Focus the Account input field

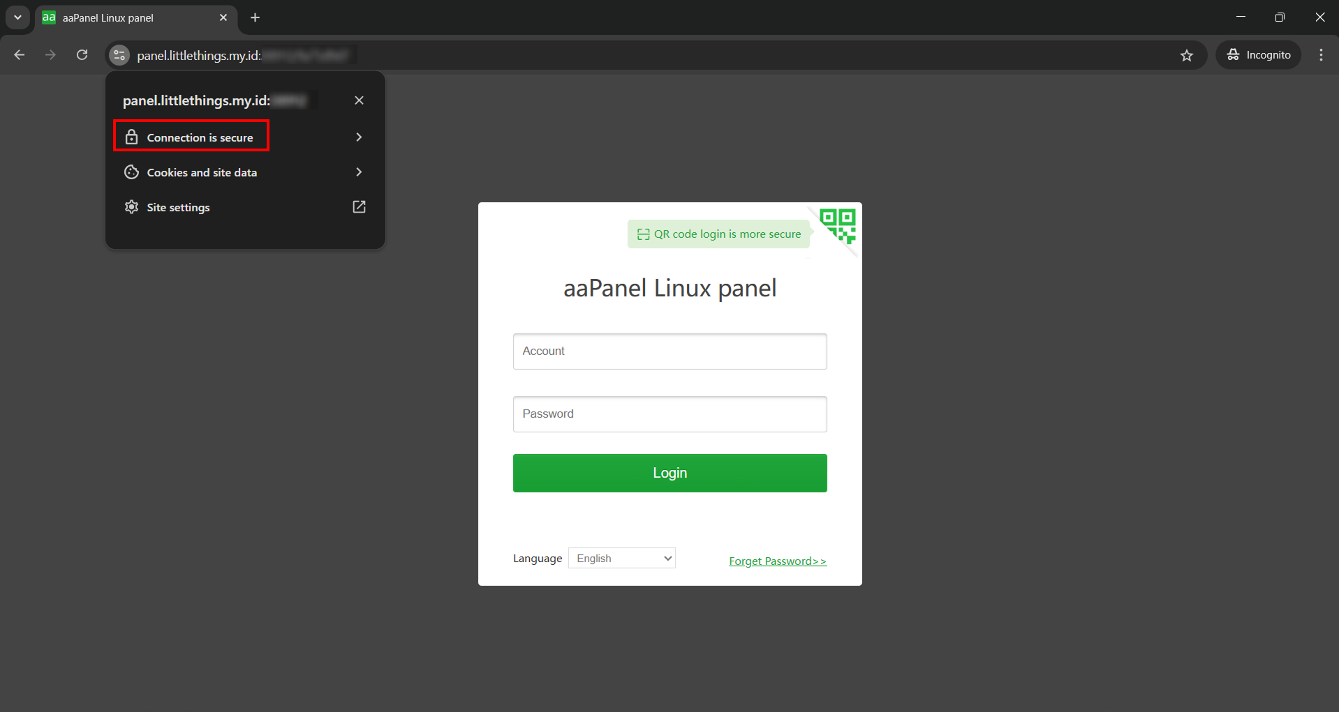pyautogui.click(x=669, y=351)
